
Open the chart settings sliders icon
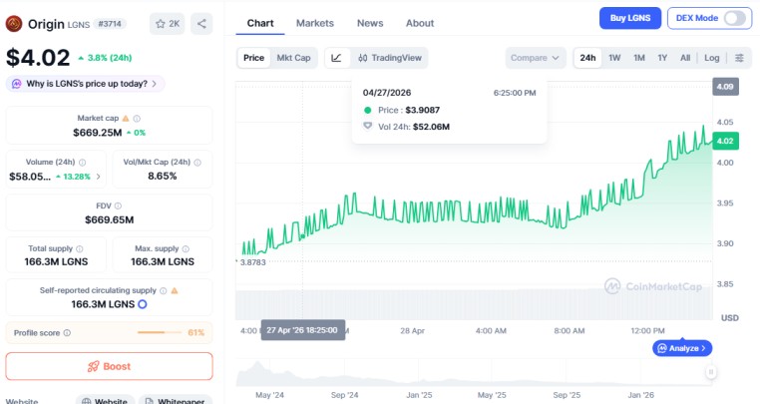click(739, 58)
